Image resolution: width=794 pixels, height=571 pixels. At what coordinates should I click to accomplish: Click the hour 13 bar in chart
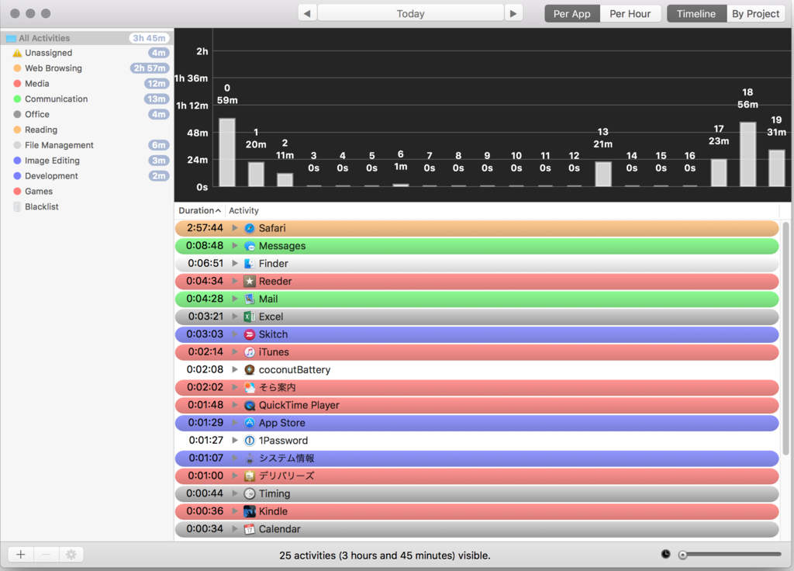603,175
